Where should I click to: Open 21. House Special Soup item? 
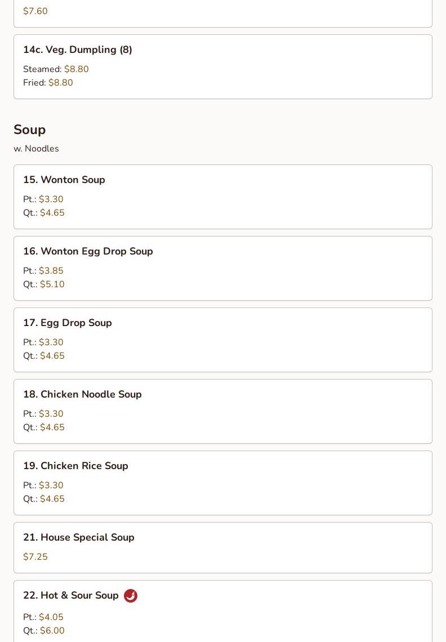point(79,537)
